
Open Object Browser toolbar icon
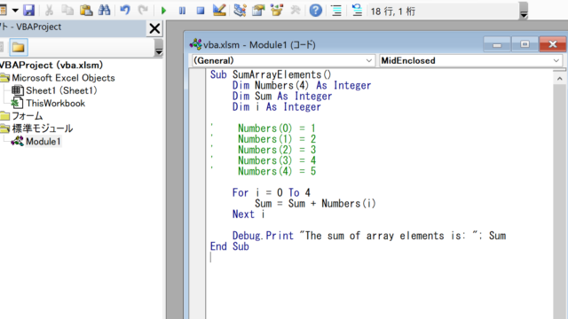click(276, 10)
